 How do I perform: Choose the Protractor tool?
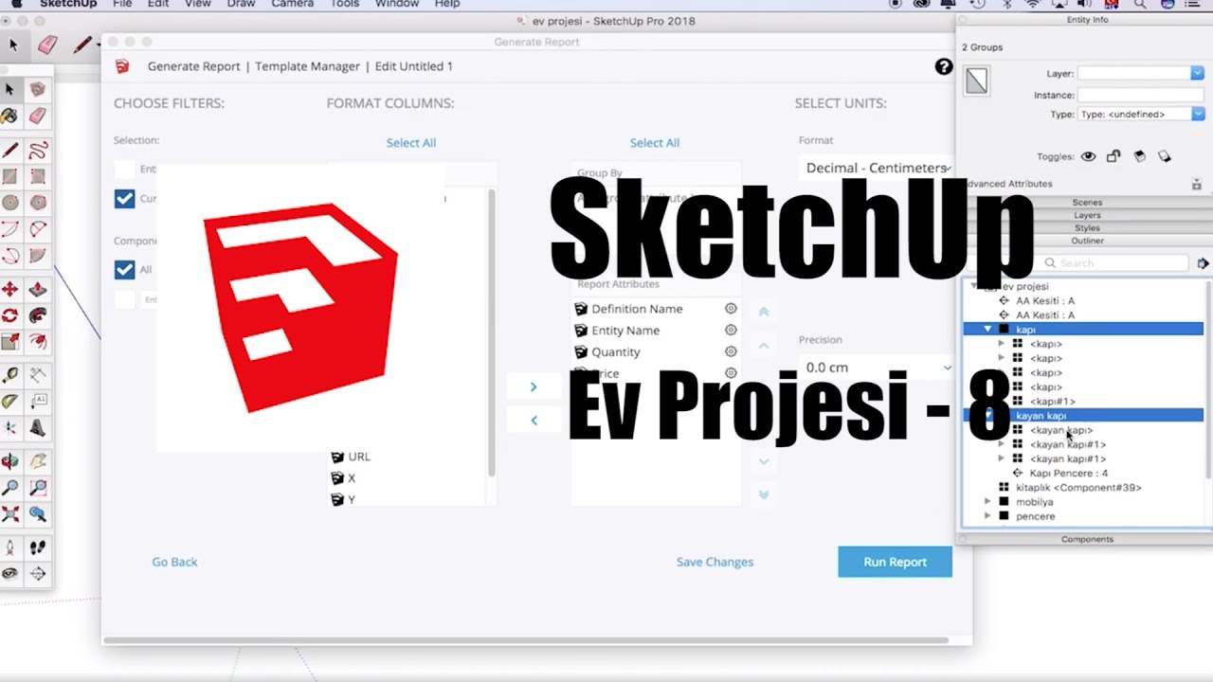(9, 402)
